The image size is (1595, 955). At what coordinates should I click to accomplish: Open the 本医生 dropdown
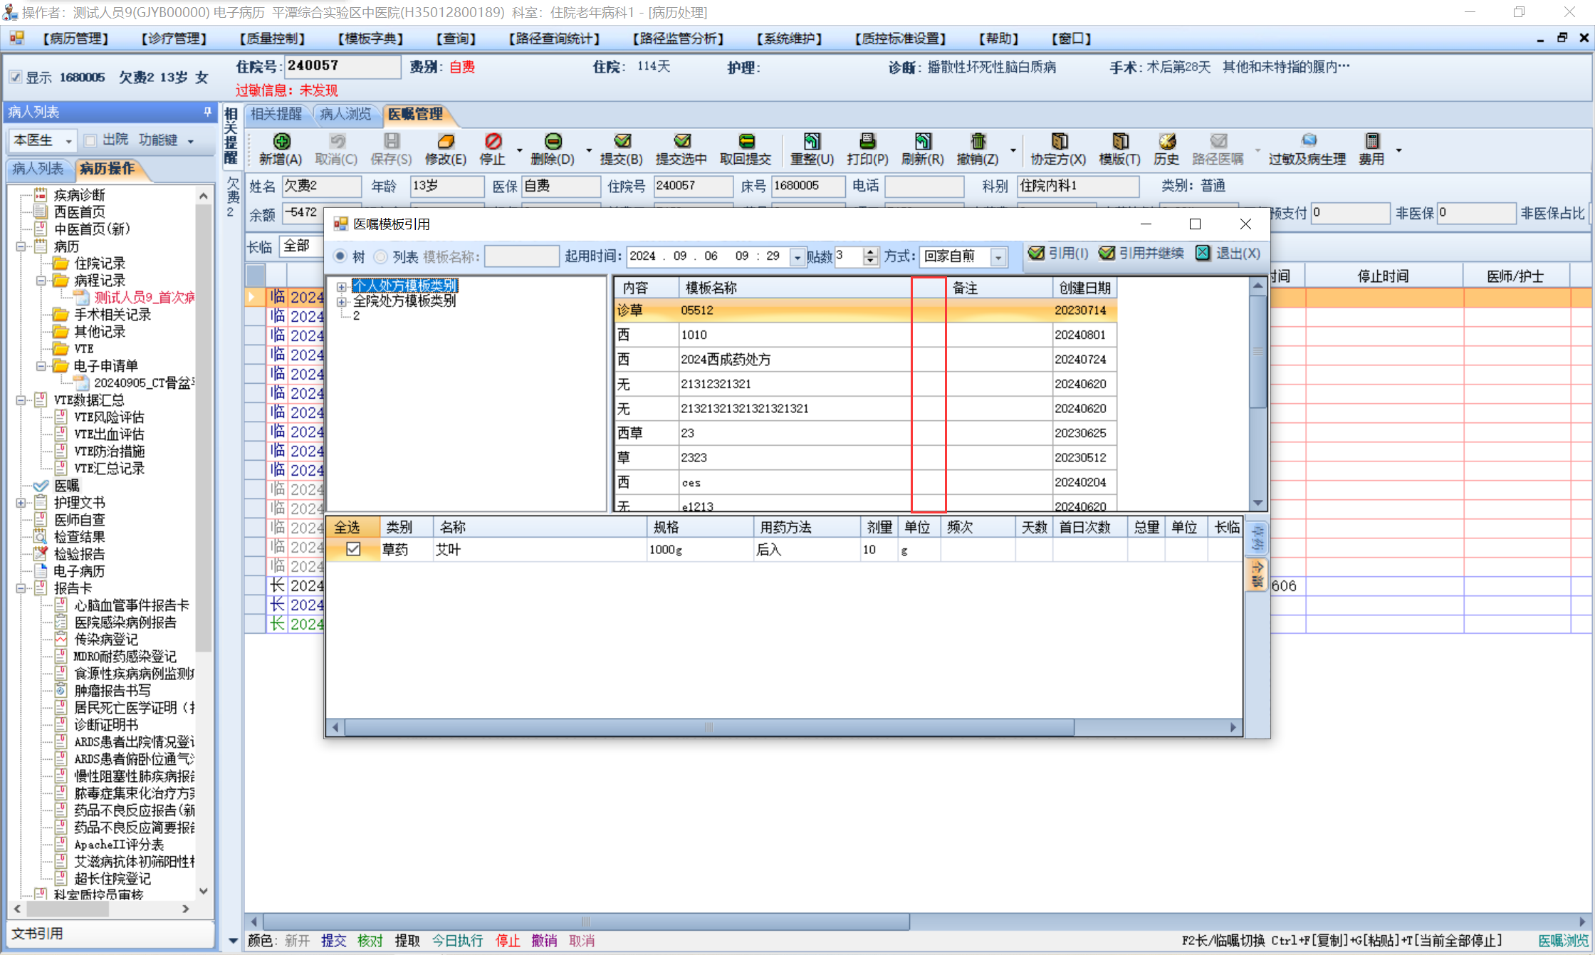tap(68, 141)
